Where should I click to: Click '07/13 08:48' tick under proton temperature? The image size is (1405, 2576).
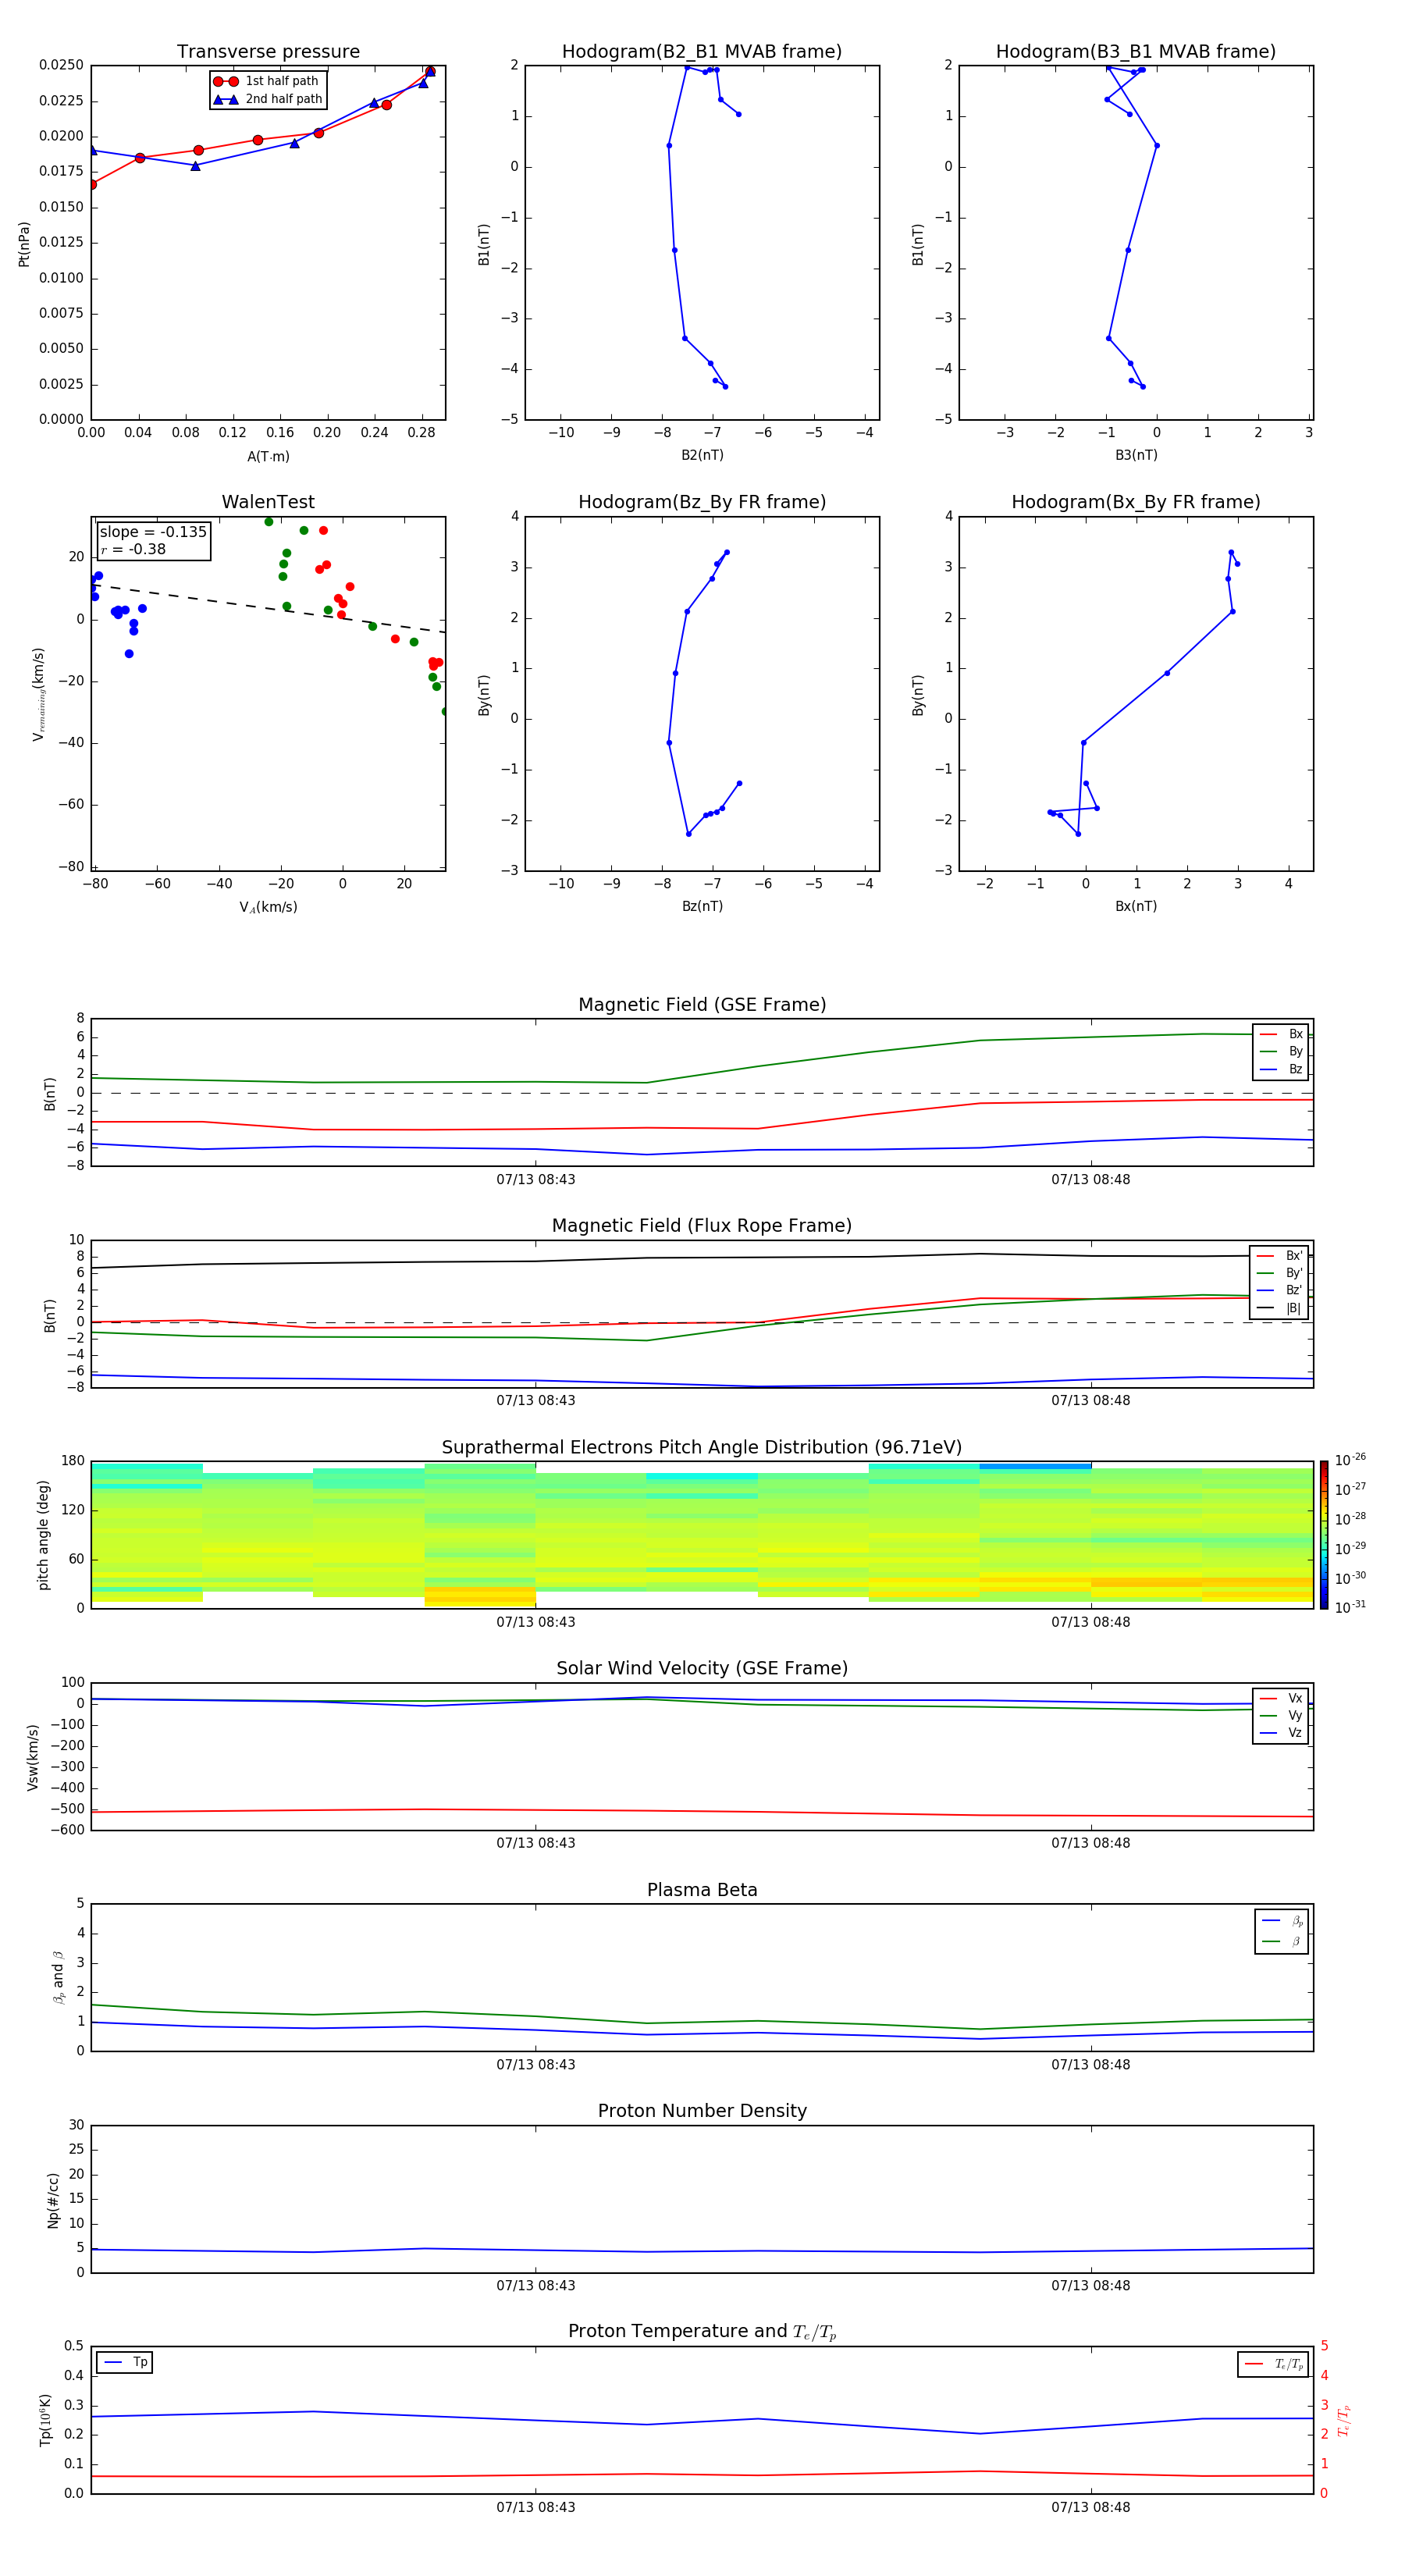click(x=1090, y=2507)
